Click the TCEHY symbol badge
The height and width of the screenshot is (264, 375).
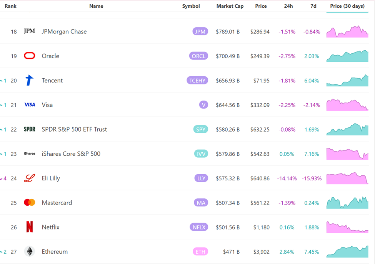197,81
